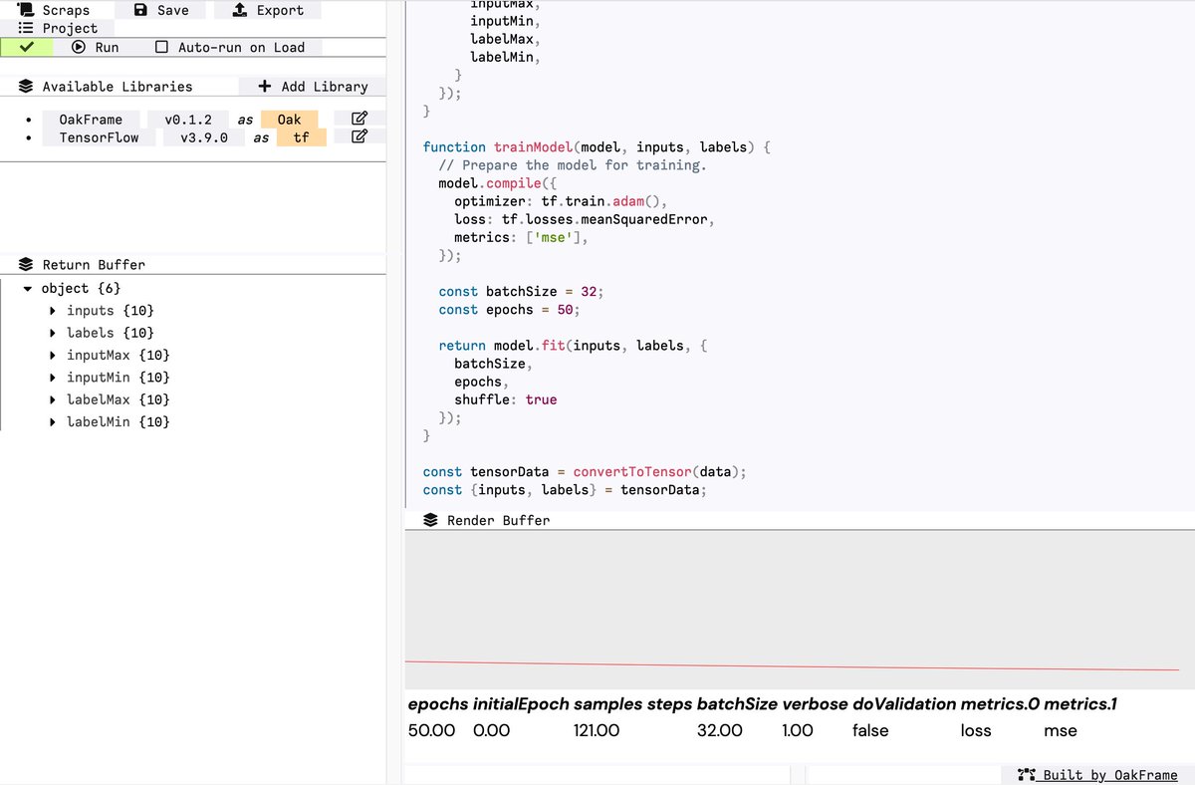Click the Add Library button
This screenshot has width=1195, height=785.
tap(313, 87)
